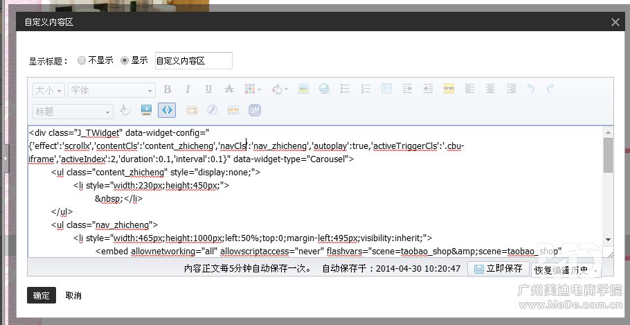Click the 取消 cancel link
The image size is (630, 325).
point(73,296)
